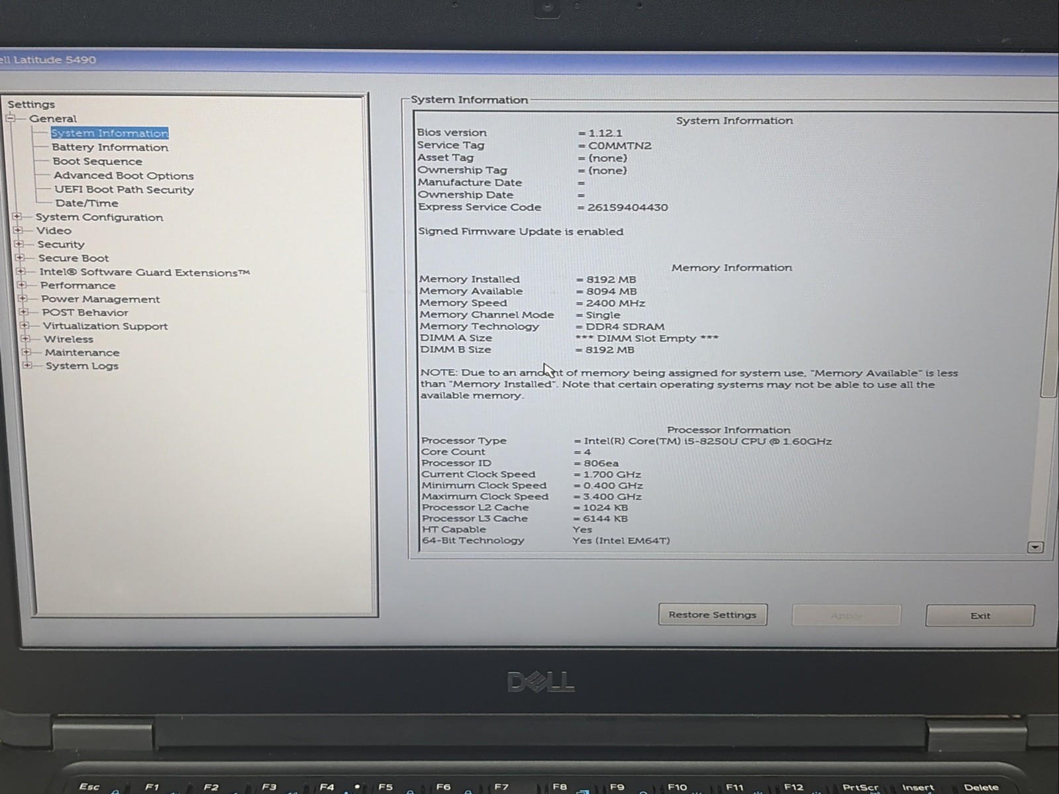This screenshot has height=794, width=1059.
Task: Click Processor L3 Cache 6144 KB
Action: click(x=605, y=519)
